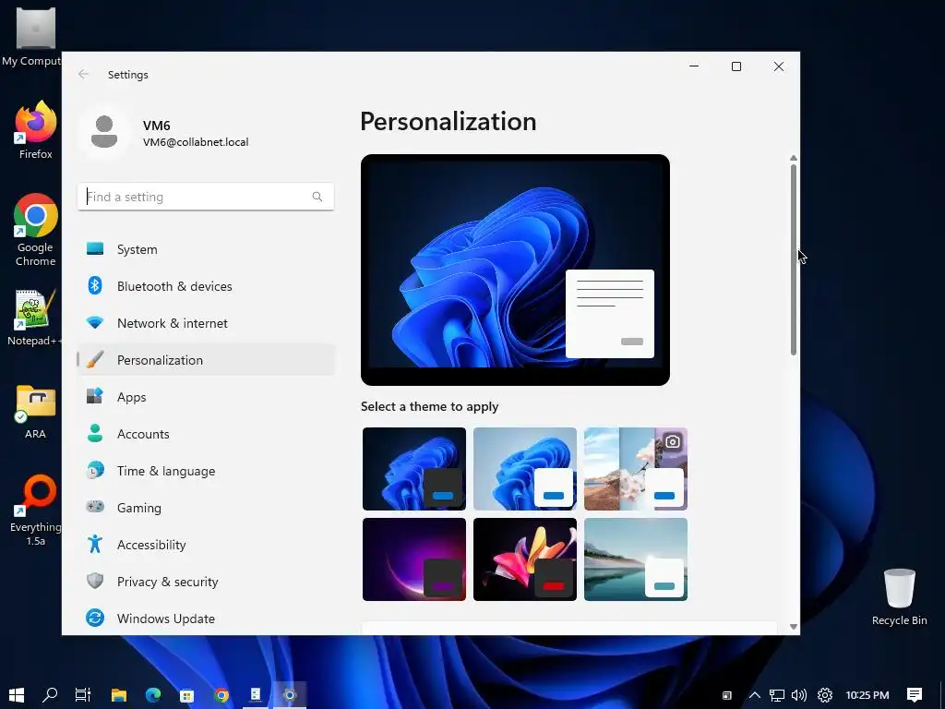Screen dimensions: 945x709
Task: Open the volume tray icon
Action: pyautogui.click(x=799, y=695)
